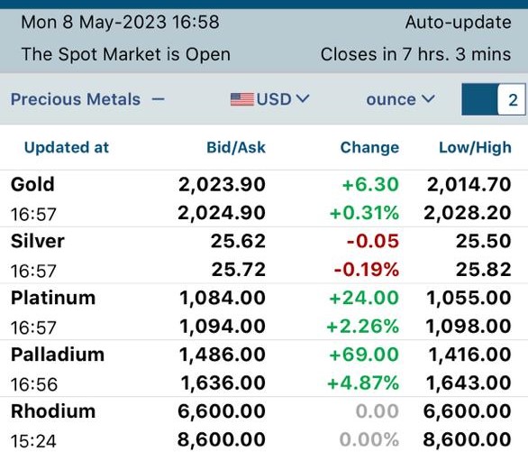Image resolution: width=528 pixels, height=452 pixels.
Task: Collapse Precious Metals with the minus icon
Action: point(158,99)
